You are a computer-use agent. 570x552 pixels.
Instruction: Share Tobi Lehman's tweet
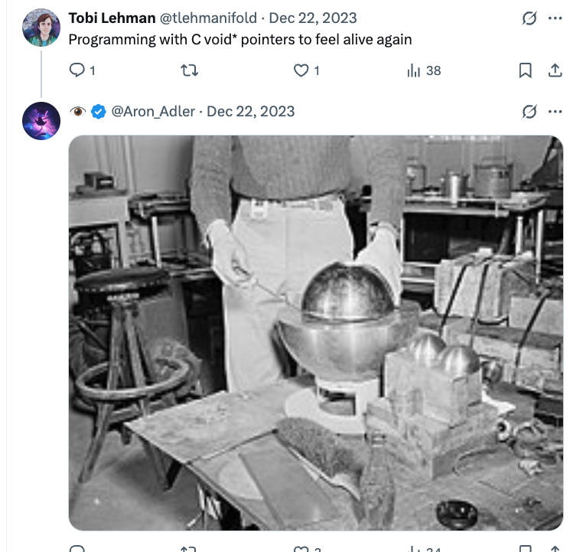[x=555, y=70]
